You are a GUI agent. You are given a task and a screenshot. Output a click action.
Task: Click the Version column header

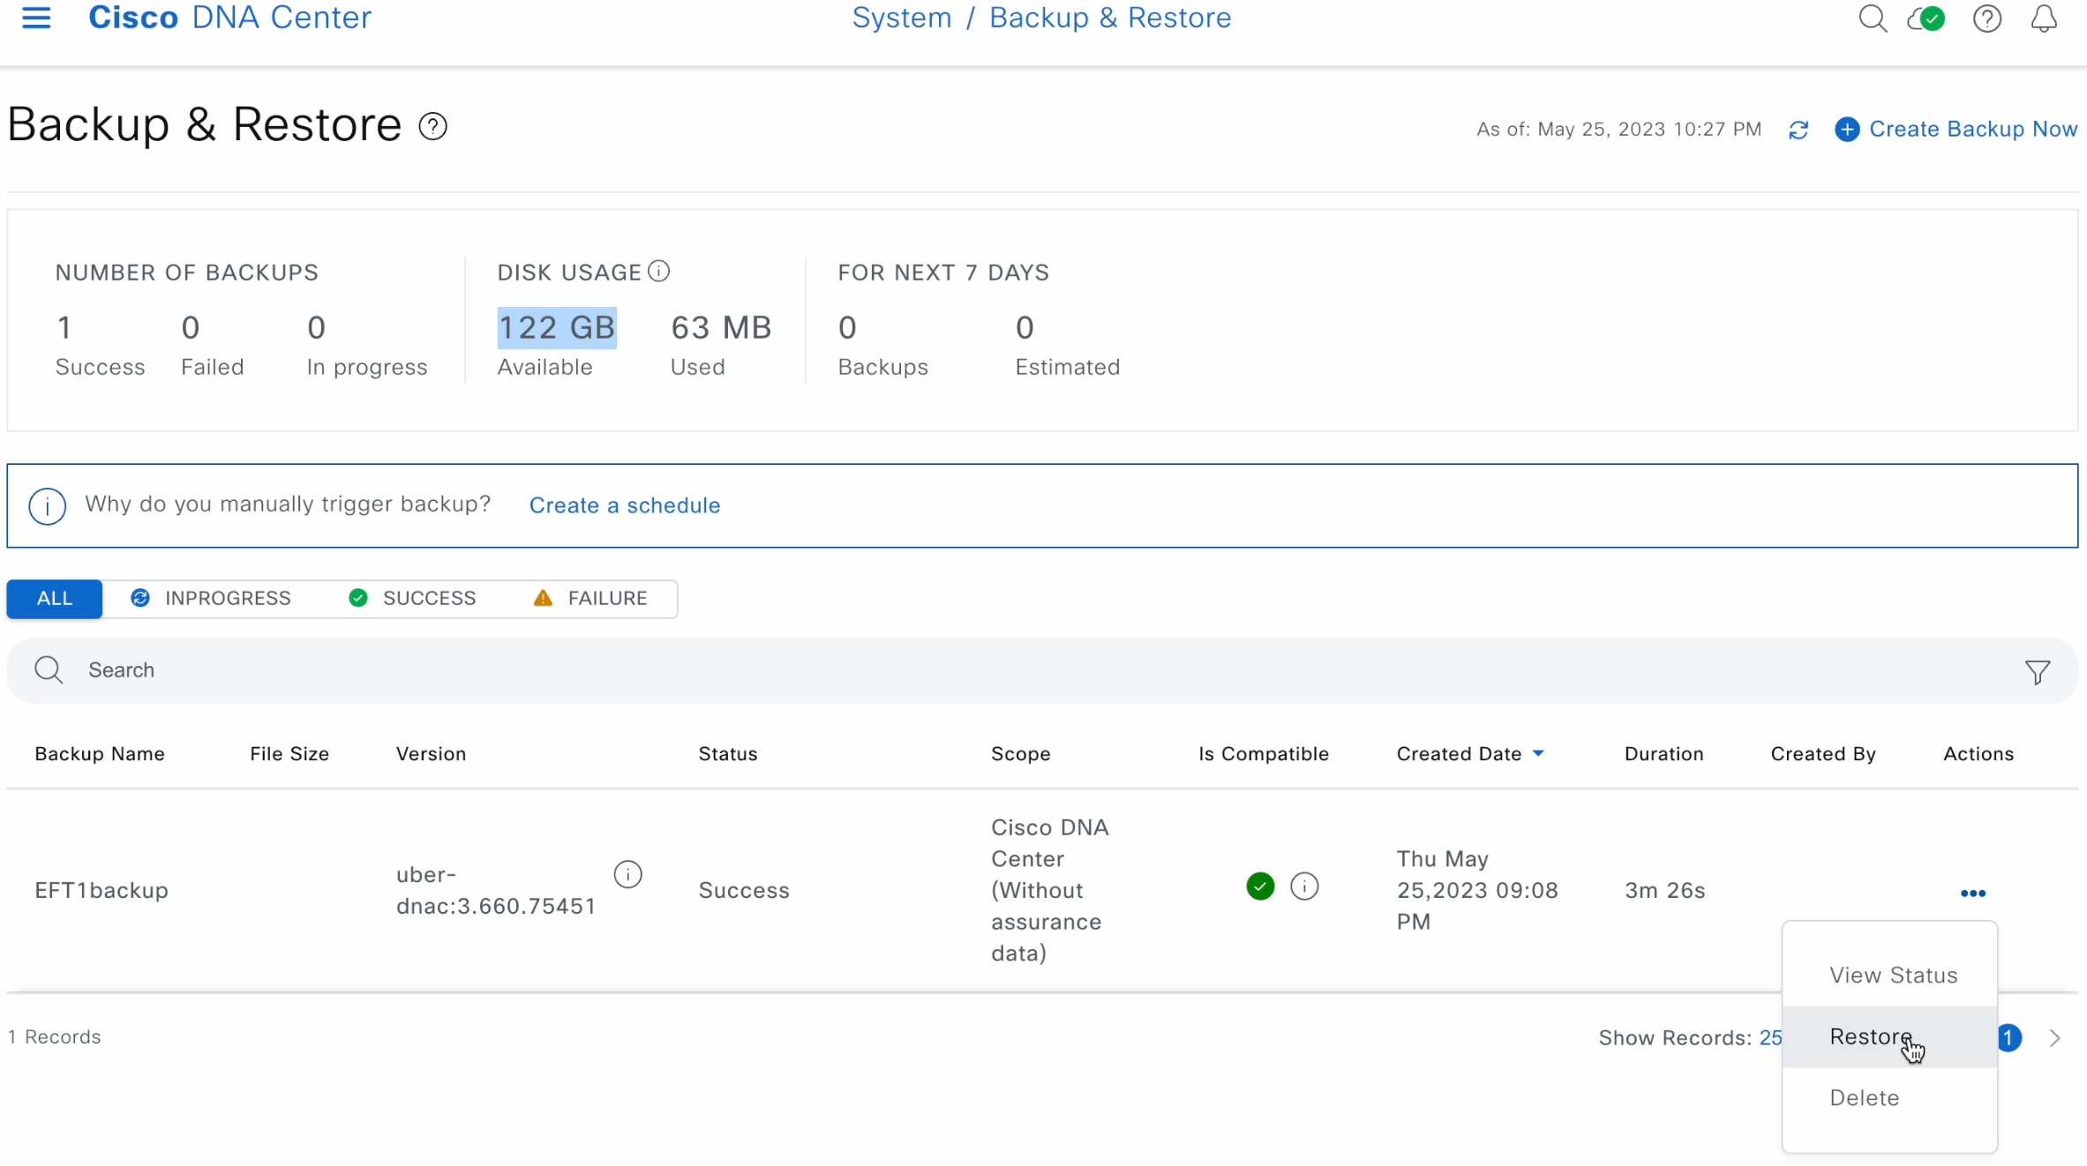coord(431,754)
